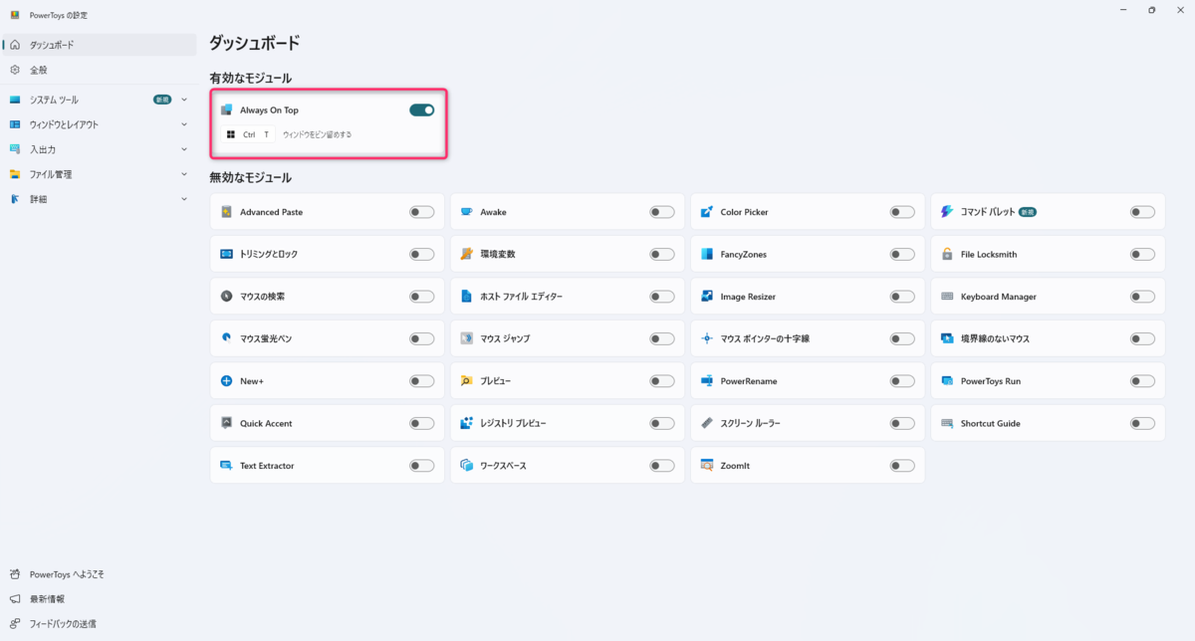The image size is (1195, 641).
Task: Click the マウスの検索 module icon
Action: (226, 297)
